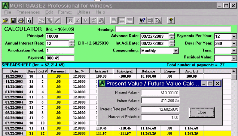Click the Copy toolbar icon
The height and width of the screenshot is (136, 238).
click(41, 20)
